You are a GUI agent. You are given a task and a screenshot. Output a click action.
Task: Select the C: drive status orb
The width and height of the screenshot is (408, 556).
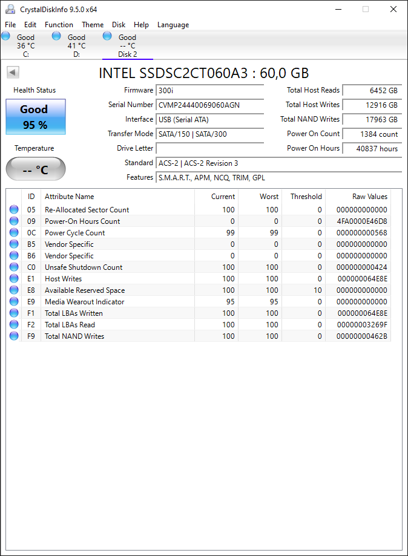(5, 36)
